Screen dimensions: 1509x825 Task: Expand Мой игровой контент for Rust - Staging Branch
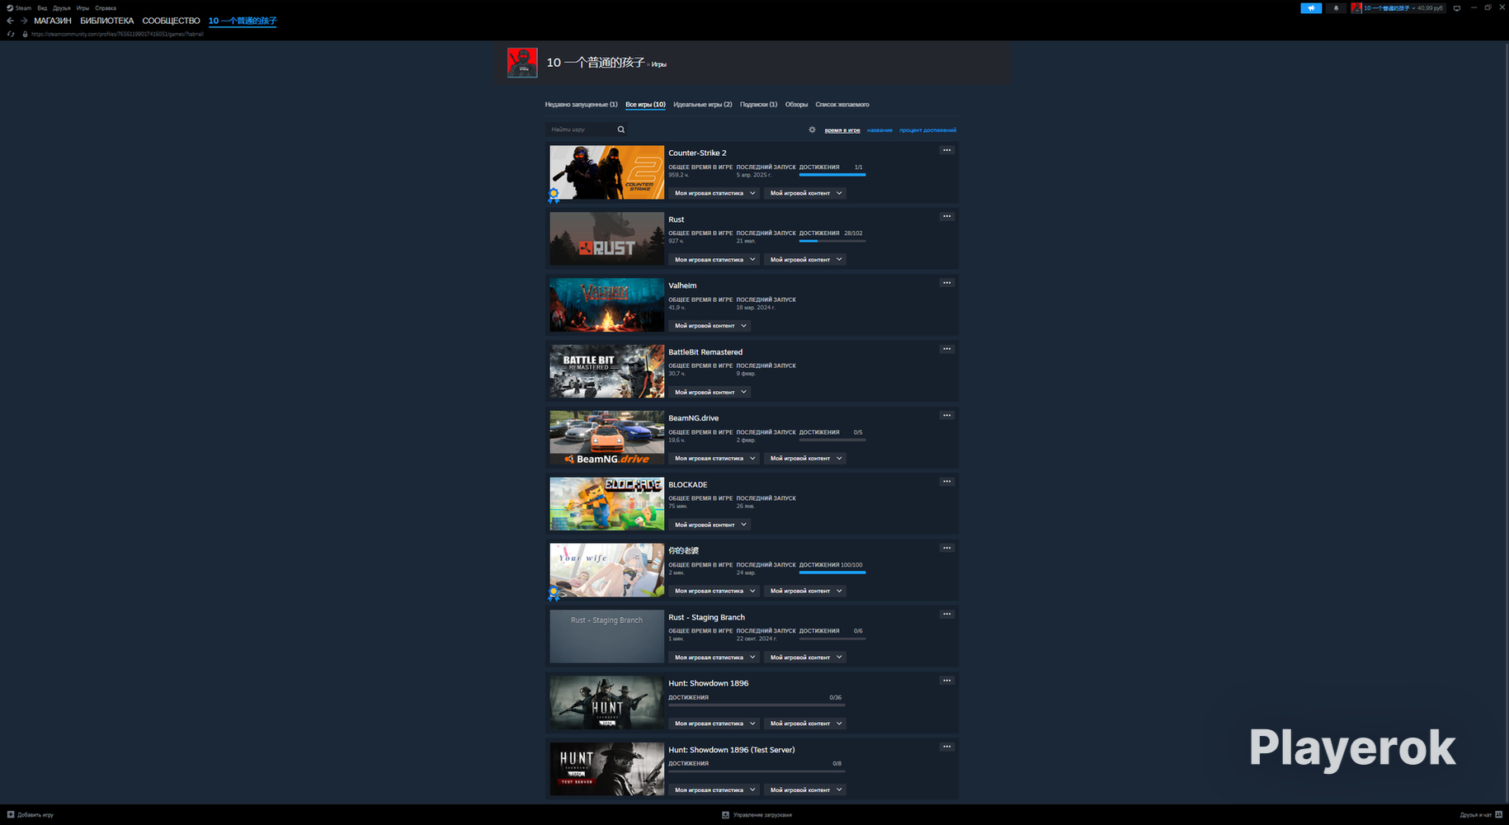tap(805, 658)
